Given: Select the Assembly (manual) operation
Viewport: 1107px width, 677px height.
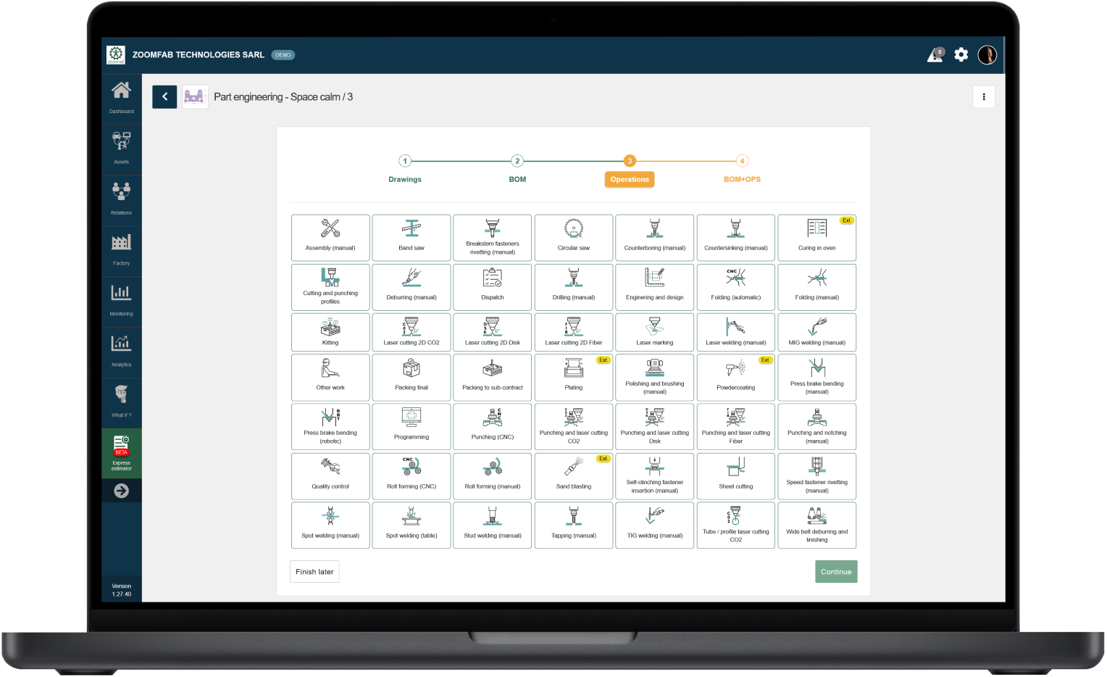Looking at the screenshot, I should coord(330,238).
